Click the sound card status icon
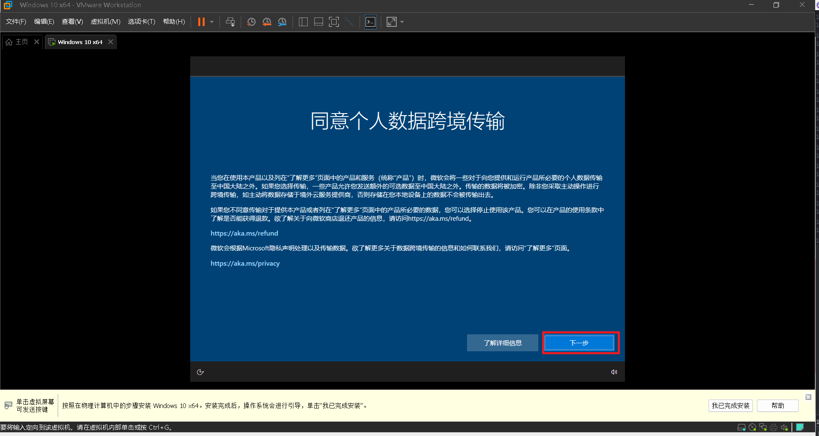Screen dimensions: 819x436 [x=784, y=427]
